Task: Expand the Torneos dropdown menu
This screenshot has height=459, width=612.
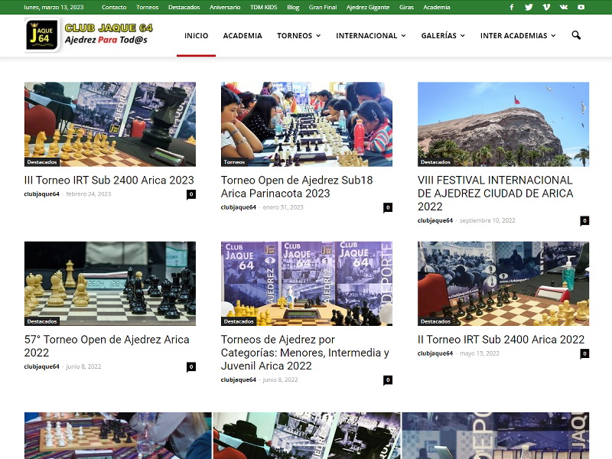Action: (x=298, y=35)
